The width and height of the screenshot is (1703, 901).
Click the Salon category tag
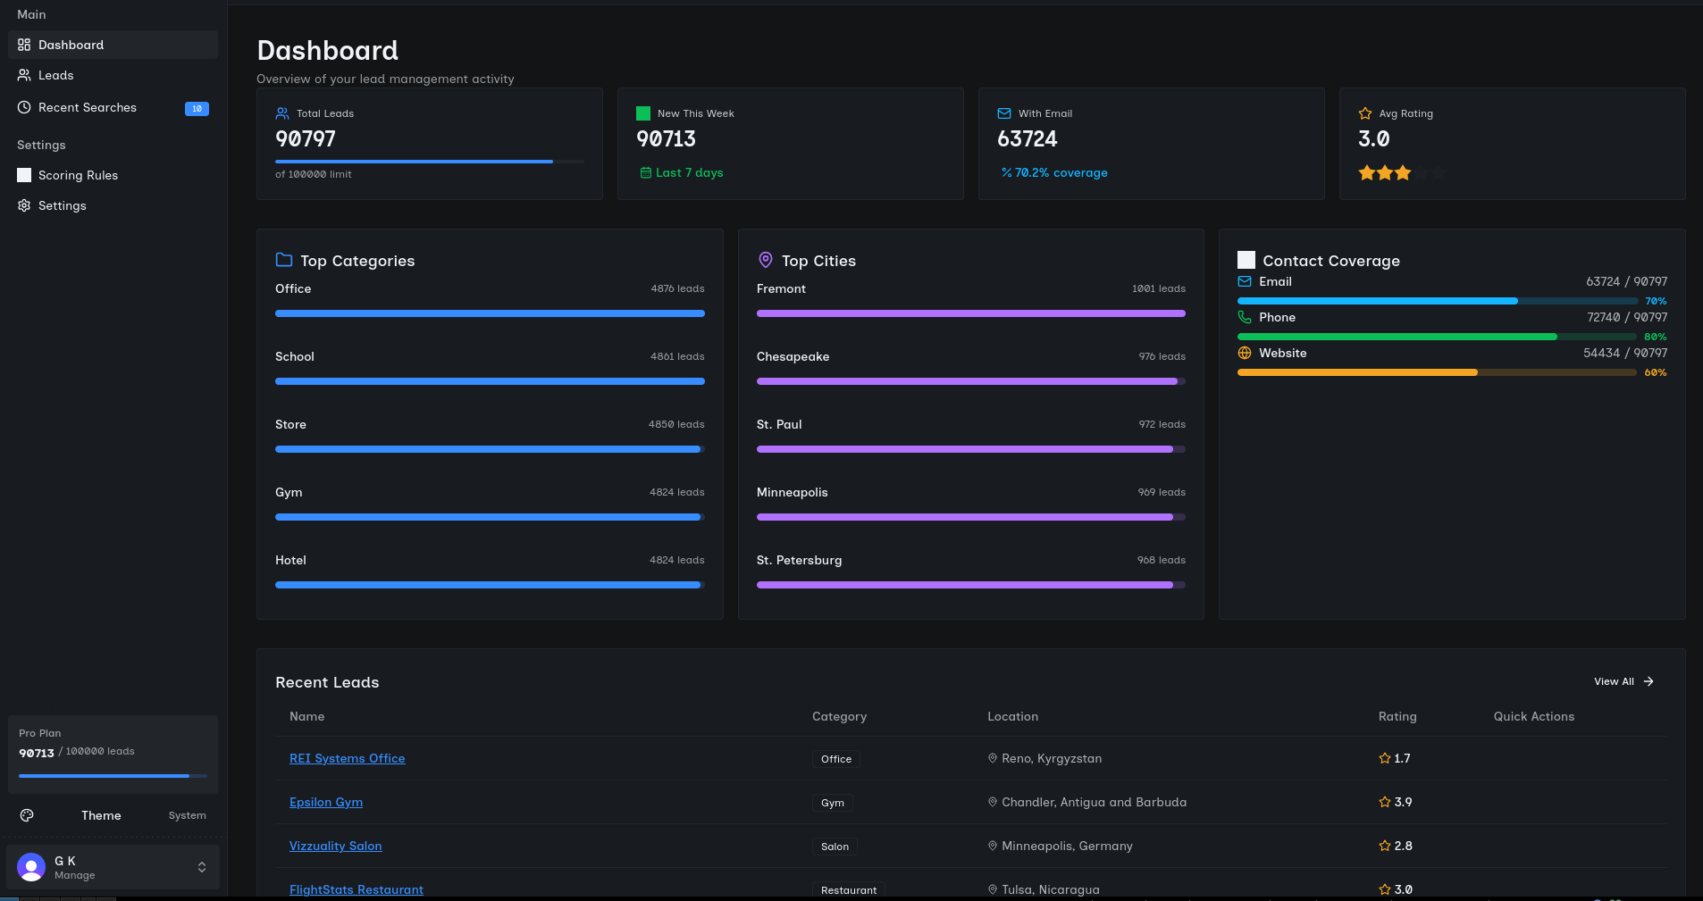point(835,847)
